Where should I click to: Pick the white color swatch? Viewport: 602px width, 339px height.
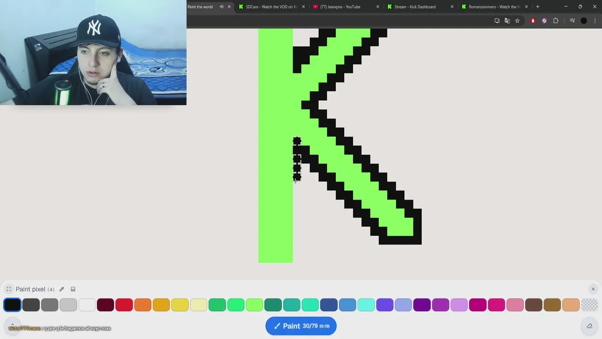click(x=87, y=305)
